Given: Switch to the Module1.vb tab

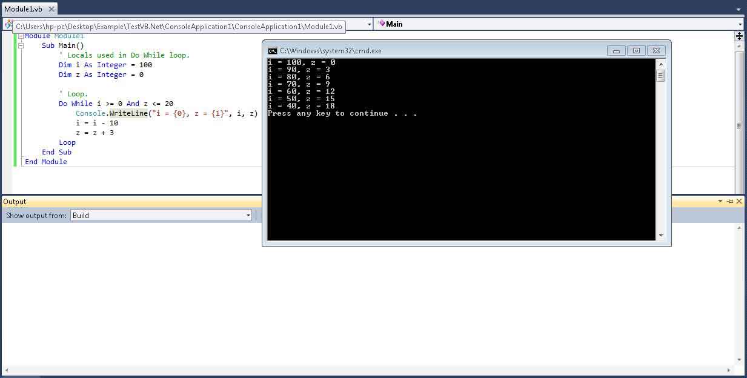Looking at the screenshot, I should [x=23, y=9].
